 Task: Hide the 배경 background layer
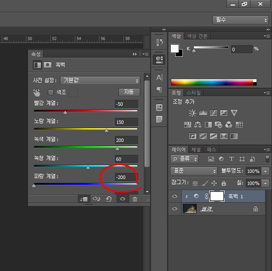tap(175, 208)
